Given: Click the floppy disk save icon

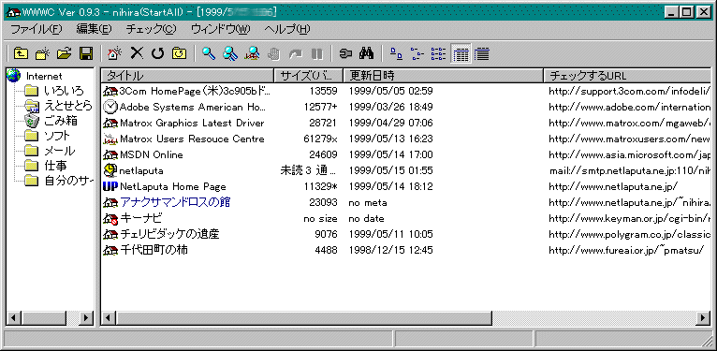Looking at the screenshot, I should tap(86, 54).
